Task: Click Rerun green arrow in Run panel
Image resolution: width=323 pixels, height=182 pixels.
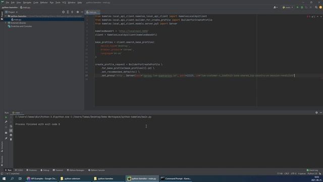Action: pyautogui.click(x=6, y=117)
